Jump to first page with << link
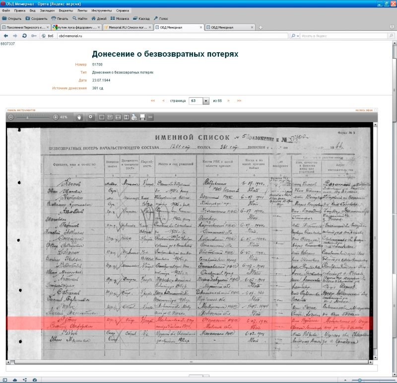Viewport: 397px width, 383px height. [x=153, y=101]
